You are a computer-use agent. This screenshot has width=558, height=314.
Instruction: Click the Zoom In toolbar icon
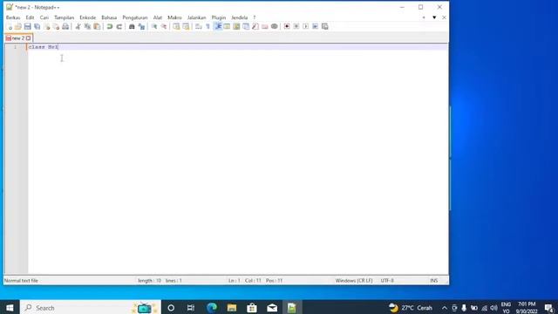click(x=154, y=27)
